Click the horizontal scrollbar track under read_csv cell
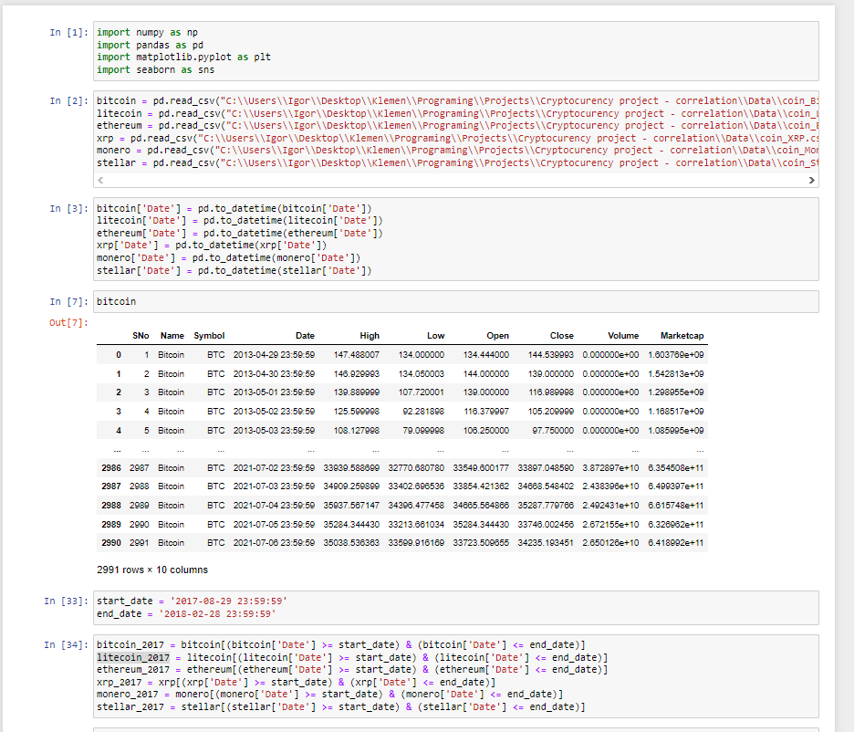The width and height of the screenshot is (854, 732). pyautogui.click(x=447, y=181)
